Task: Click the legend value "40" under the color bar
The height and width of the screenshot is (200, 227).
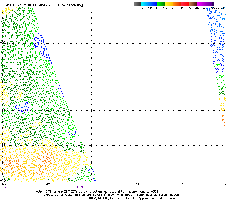Action: [x=197, y=8]
